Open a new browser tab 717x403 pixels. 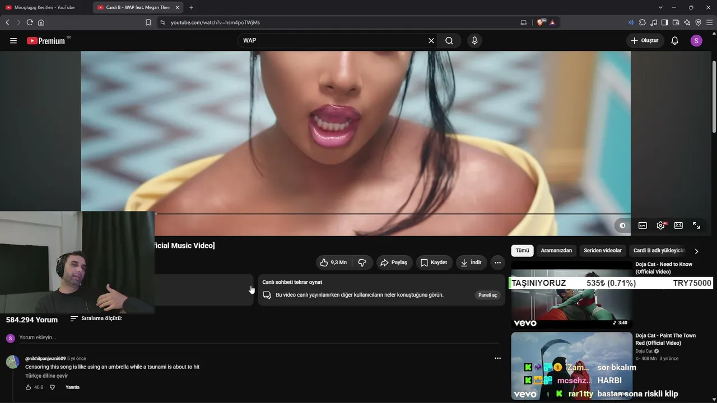click(x=191, y=7)
